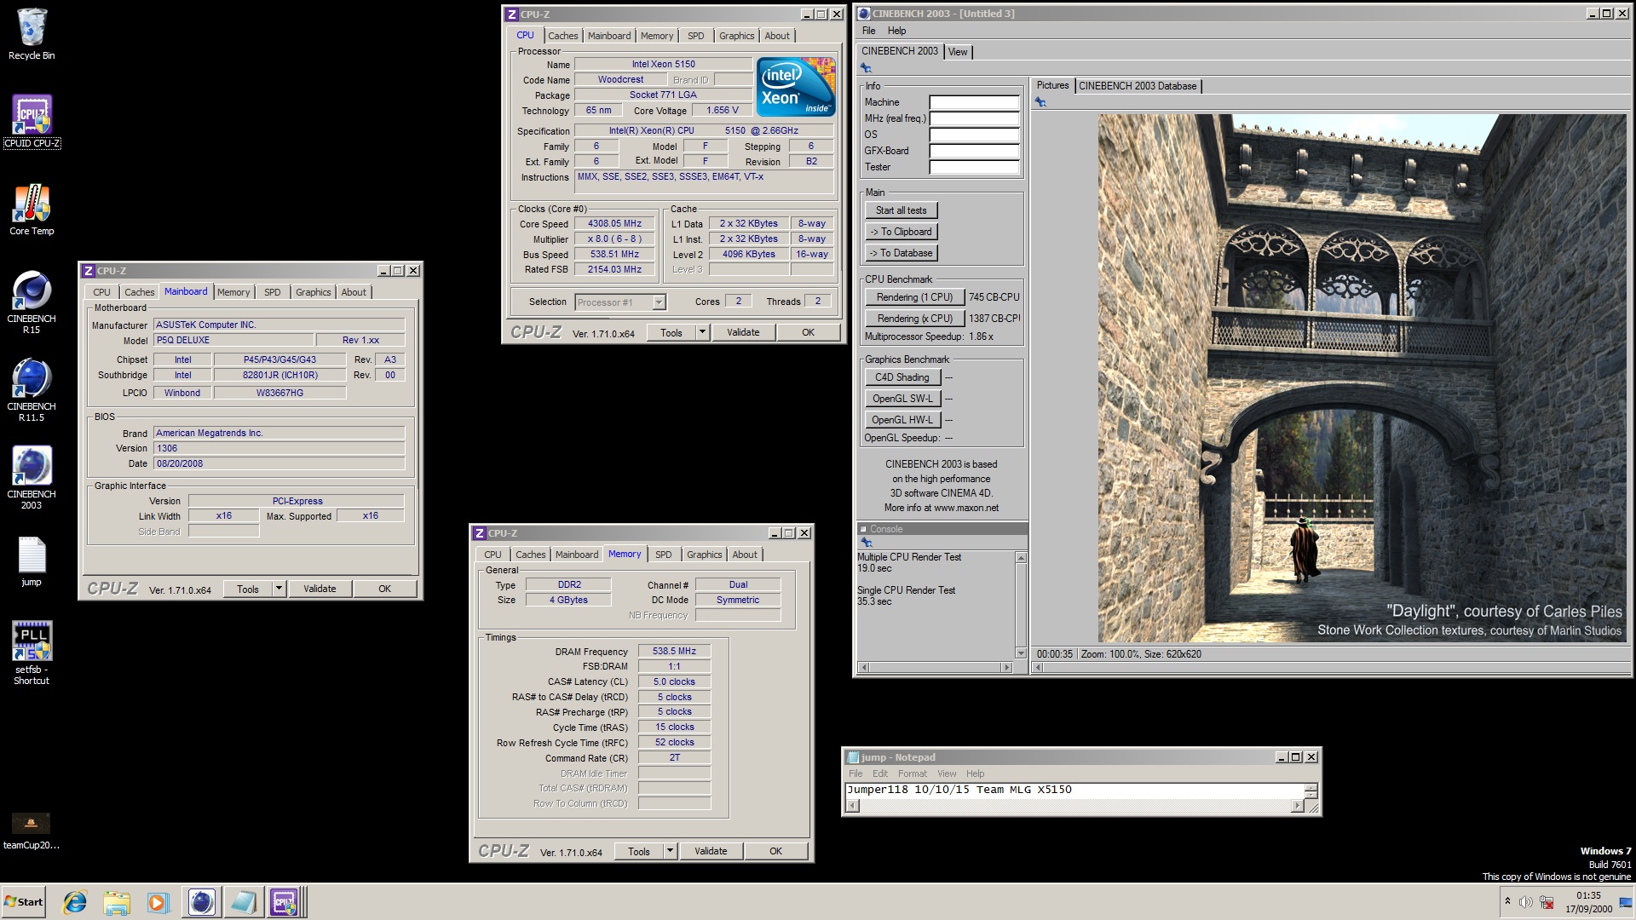Expand the Processor #1 Selection combo box
Image resolution: width=1636 pixels, height=920 pixels.
(660, 302)
